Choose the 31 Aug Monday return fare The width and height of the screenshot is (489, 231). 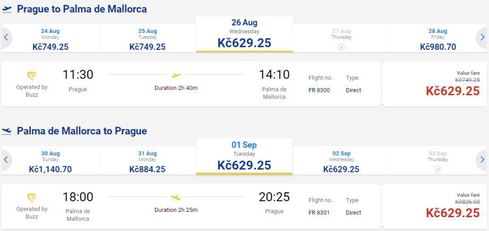pyautogui.click(x=147, y=161)
